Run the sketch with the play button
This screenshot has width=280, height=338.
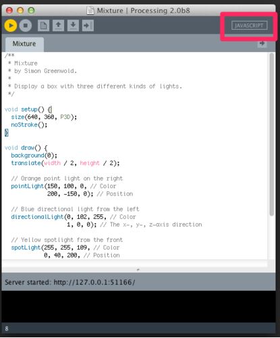click(x=11, y=26)
